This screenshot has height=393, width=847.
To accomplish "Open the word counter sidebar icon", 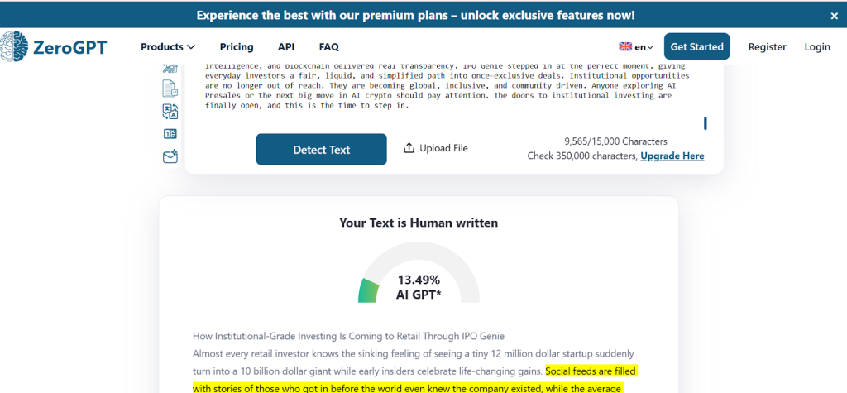I will 170,133.
